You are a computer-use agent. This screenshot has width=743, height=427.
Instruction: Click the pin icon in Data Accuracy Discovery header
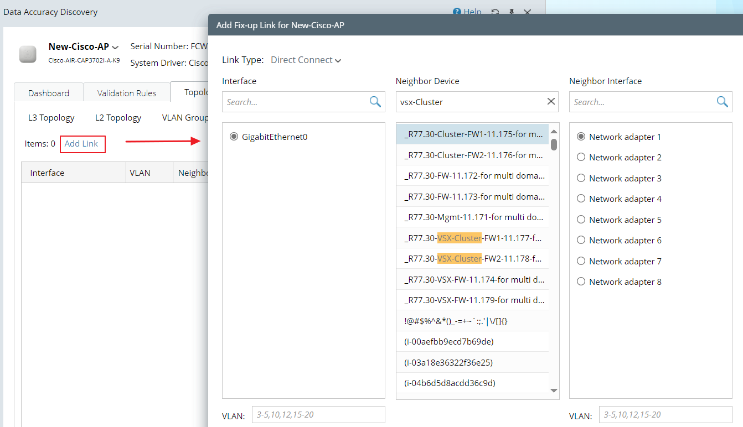[511, 12]
